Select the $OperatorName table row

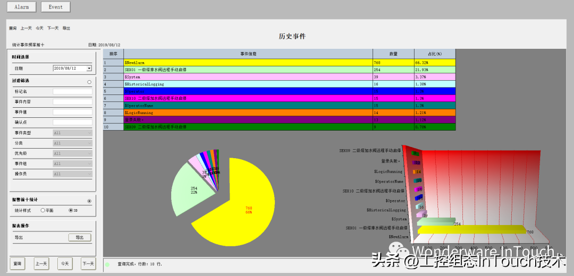click(280, 106)
